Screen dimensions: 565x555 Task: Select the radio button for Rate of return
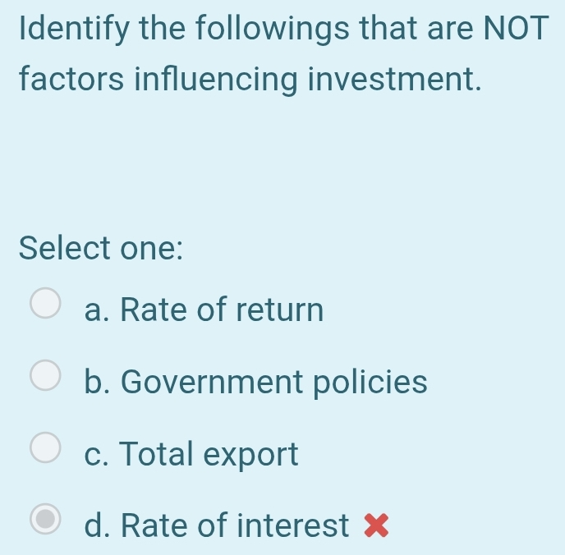[x=45, y=303]
